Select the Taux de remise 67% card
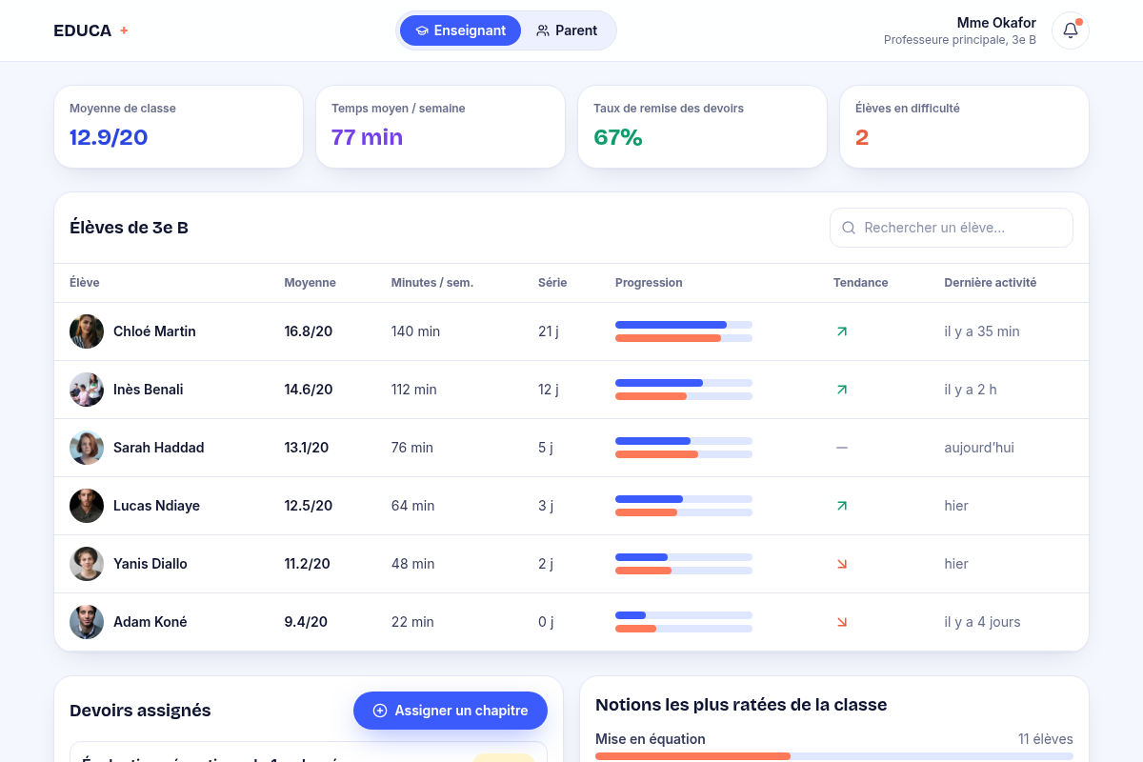Viewport: 1143px width, 762px height. coord(702,127)
